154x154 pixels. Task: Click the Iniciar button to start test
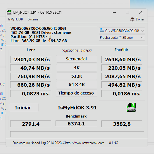[x=24, y=108]
